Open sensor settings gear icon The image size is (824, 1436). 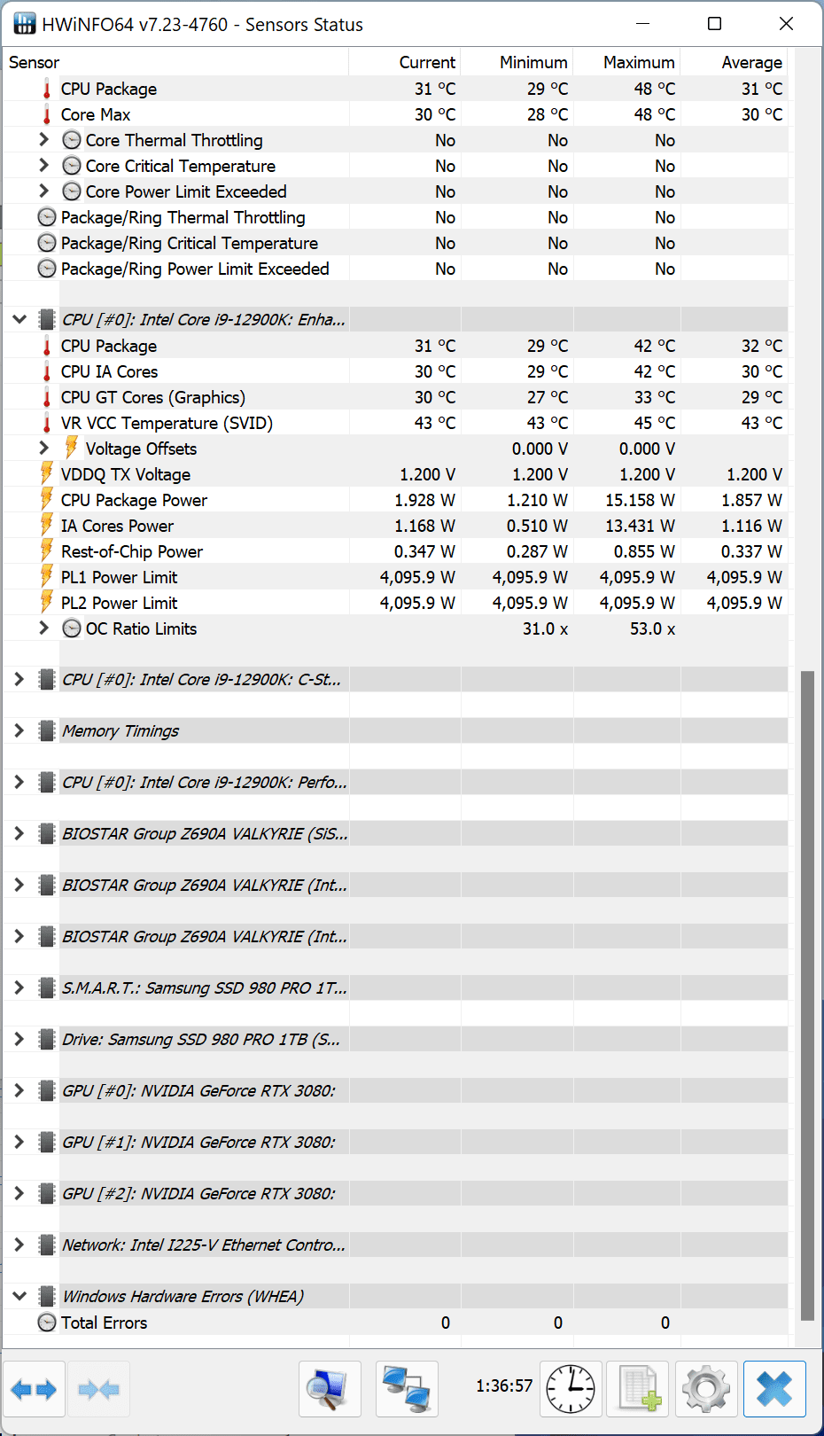706,1389
